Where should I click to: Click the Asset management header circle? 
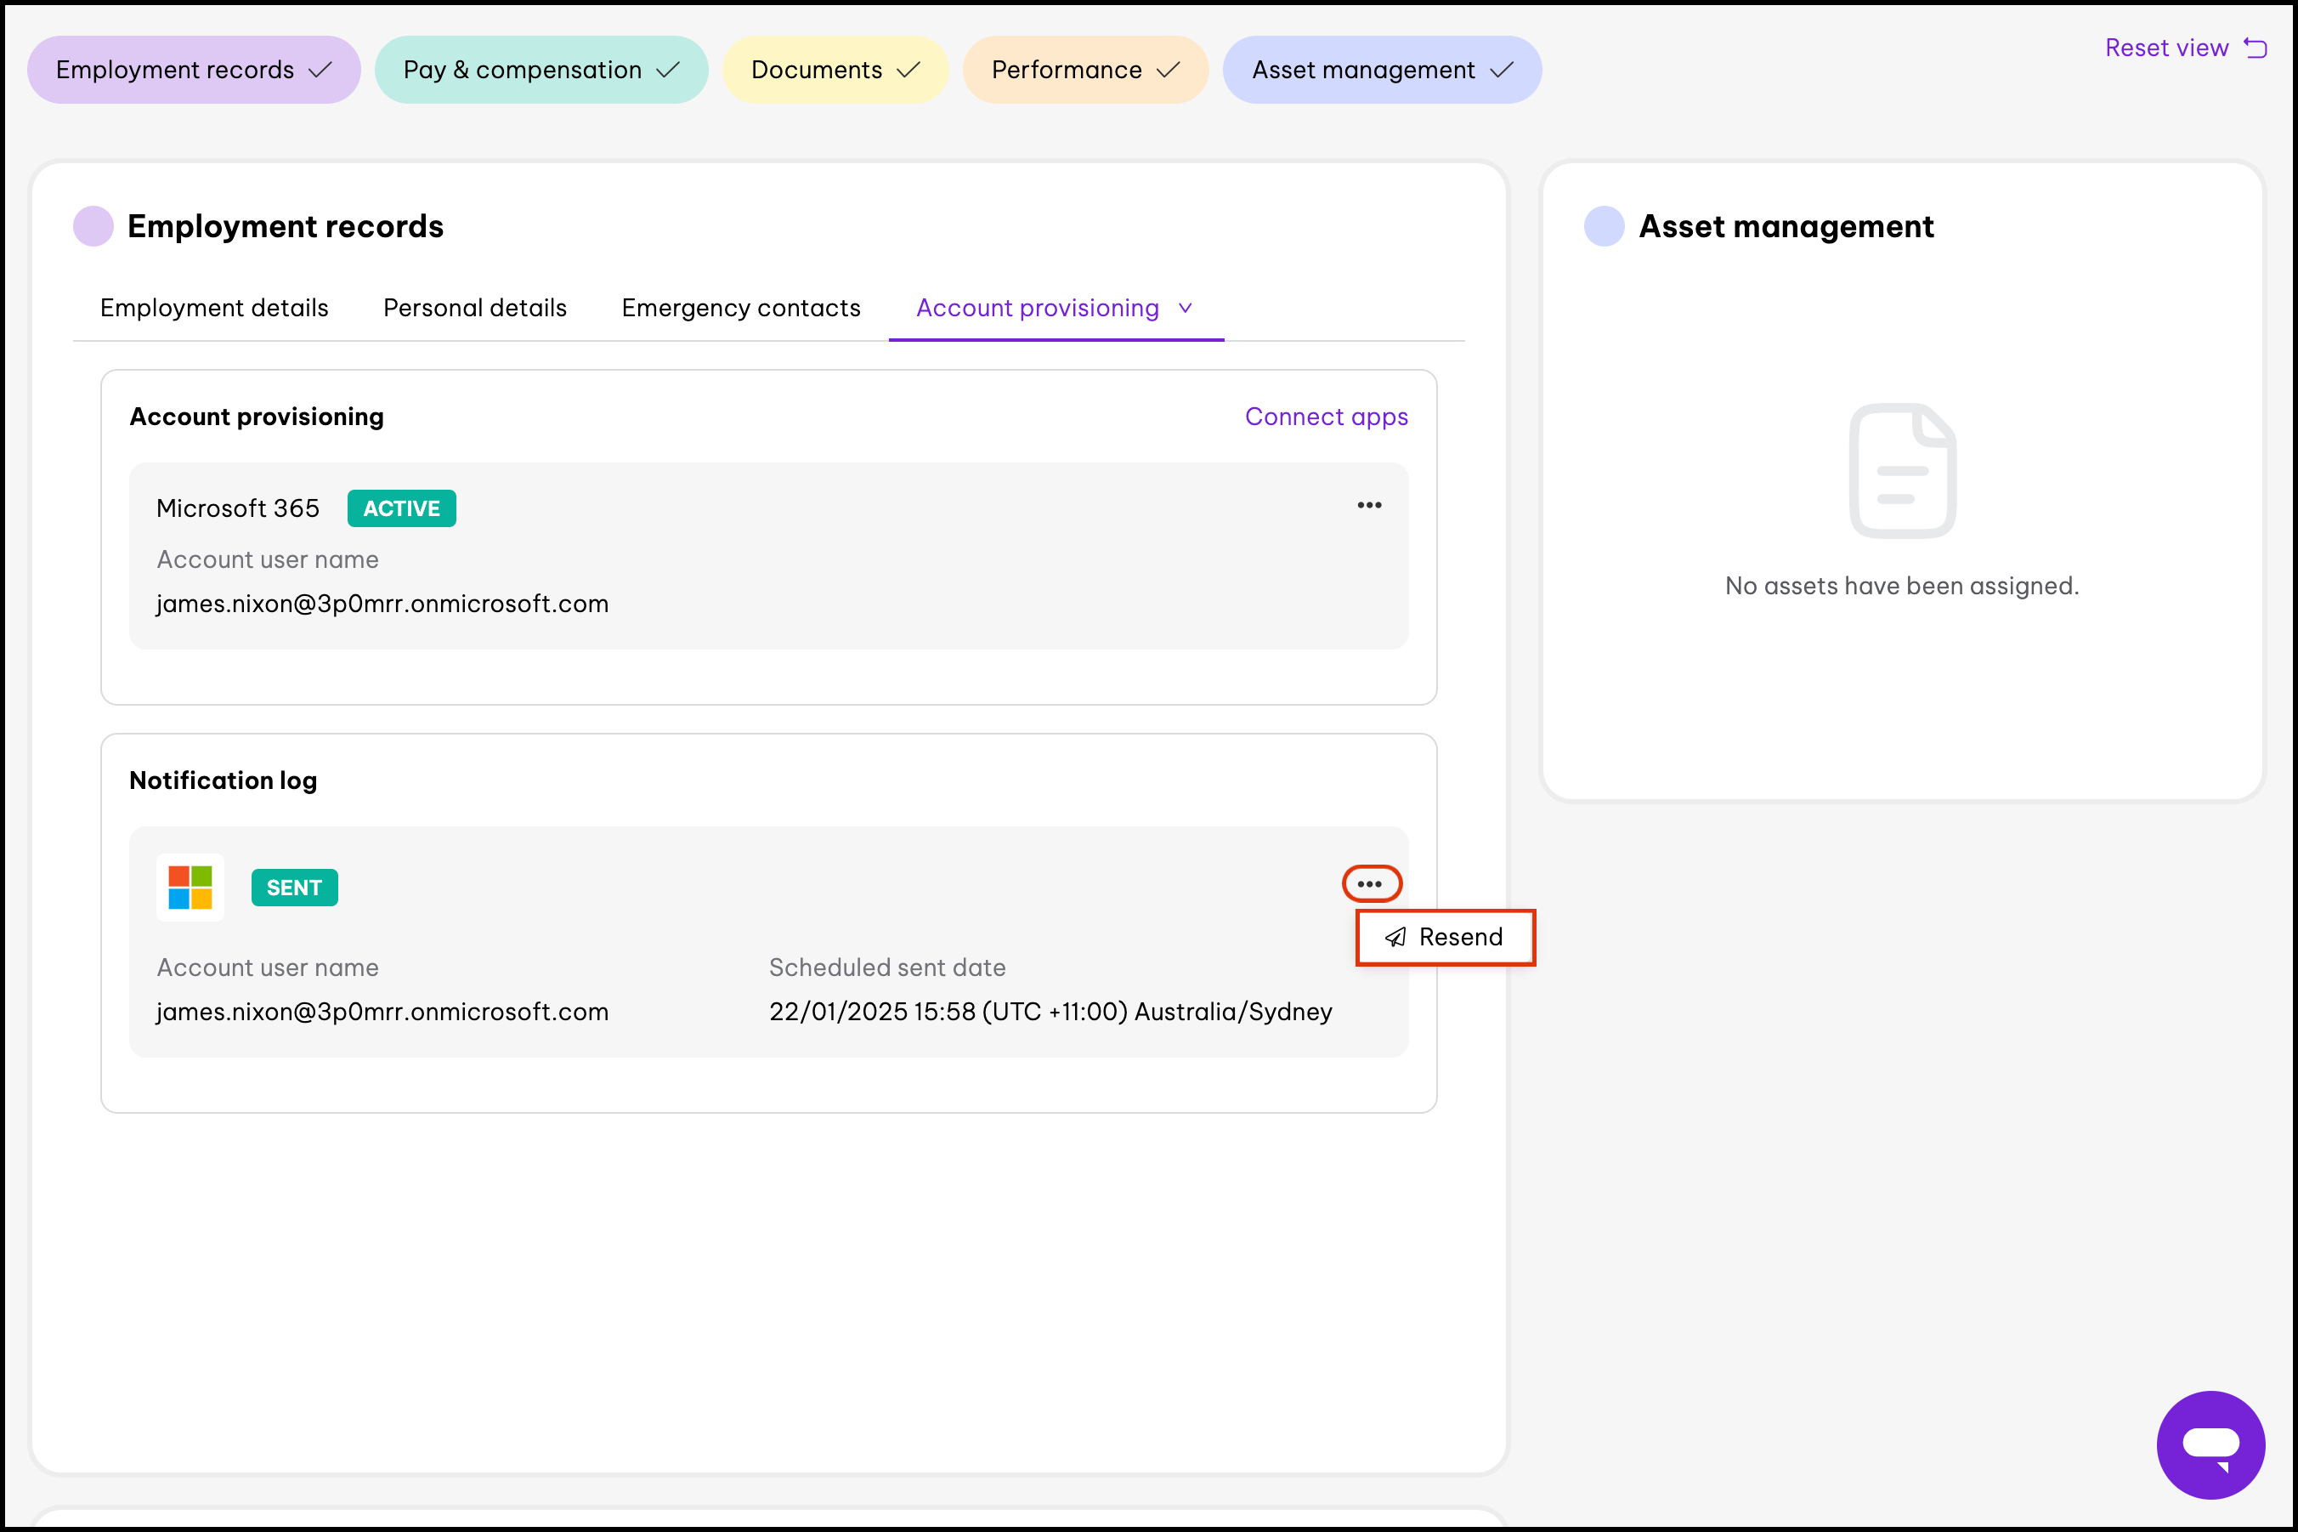pos(1604,227)
